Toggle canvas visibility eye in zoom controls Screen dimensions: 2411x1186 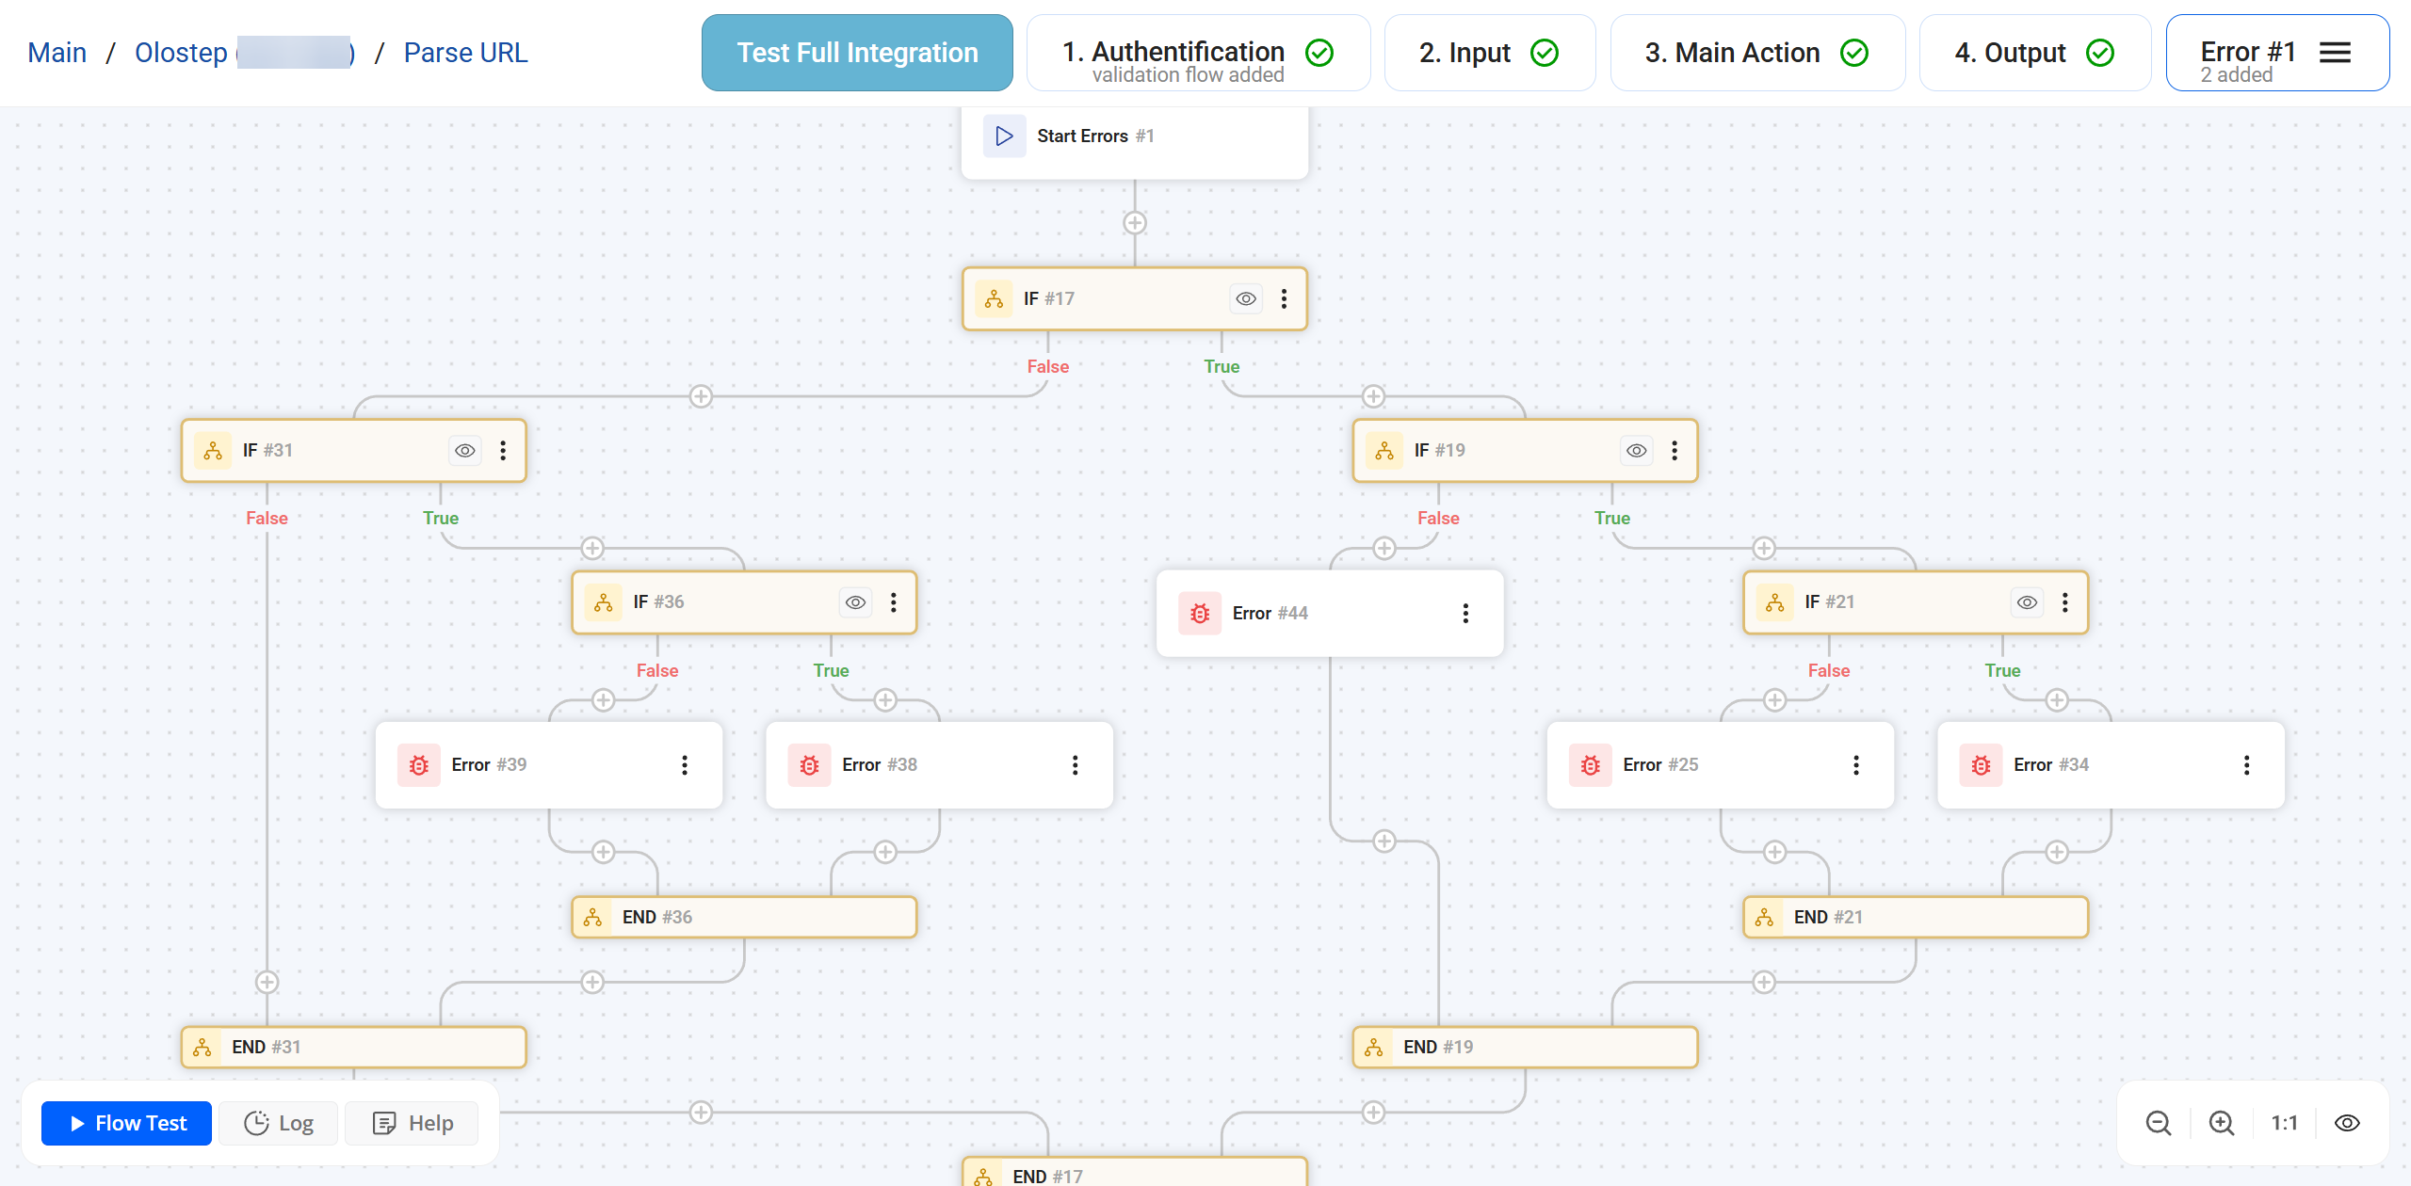[x=2347, y=1123]
